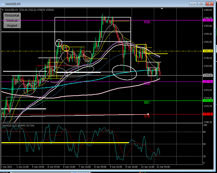Select the green 1718.18 price label
Screen dimensions: 217x173
[x=208, y=101]
